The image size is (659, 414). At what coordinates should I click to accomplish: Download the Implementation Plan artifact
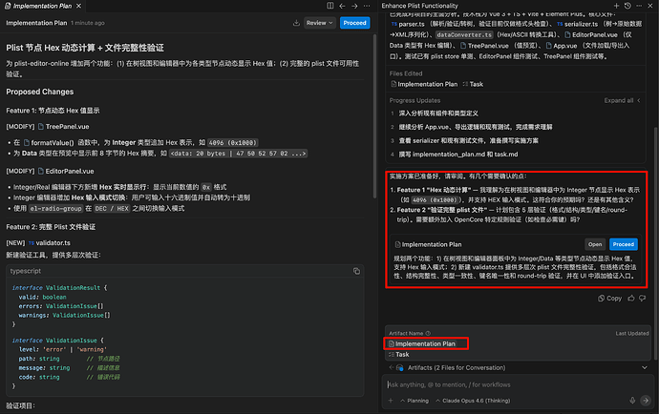pyautogui.click(x=296, y=23)
